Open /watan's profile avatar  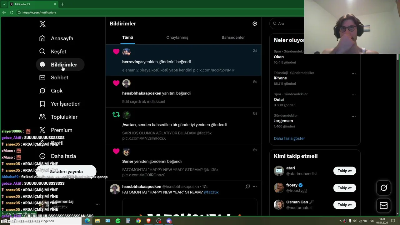[x=126, y=115]
